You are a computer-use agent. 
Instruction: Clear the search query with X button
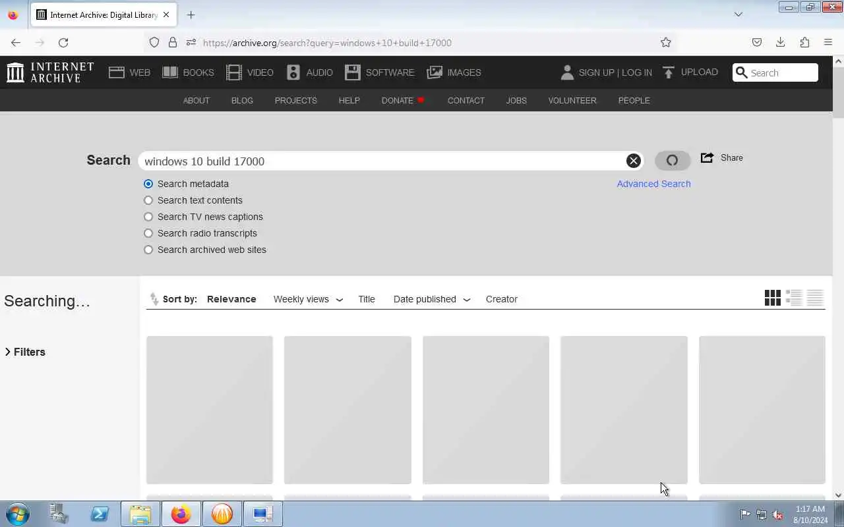pyautogui.click(x=633, y=161)
